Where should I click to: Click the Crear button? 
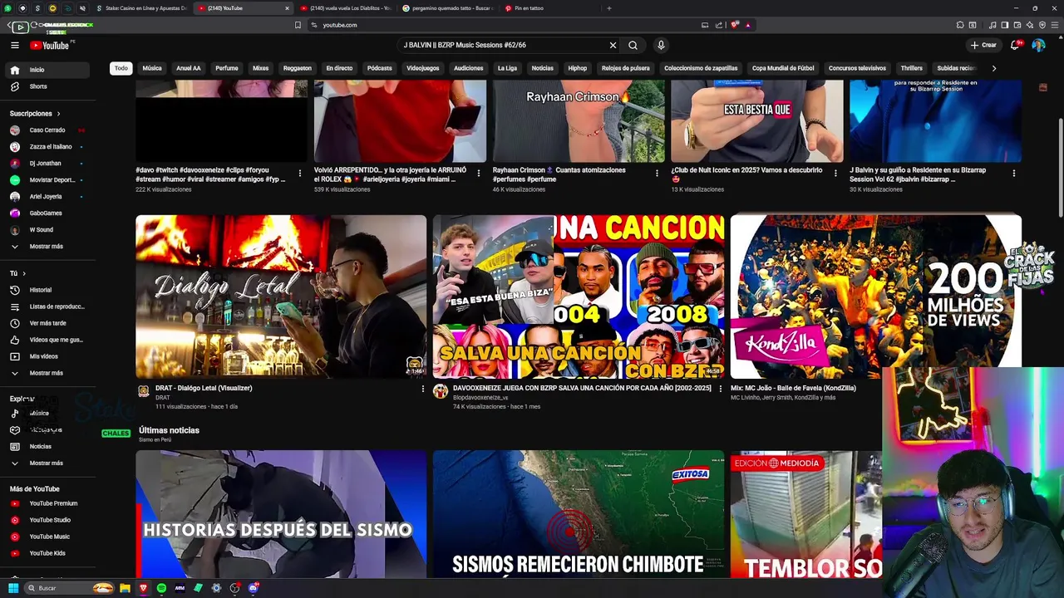[983, 45]
